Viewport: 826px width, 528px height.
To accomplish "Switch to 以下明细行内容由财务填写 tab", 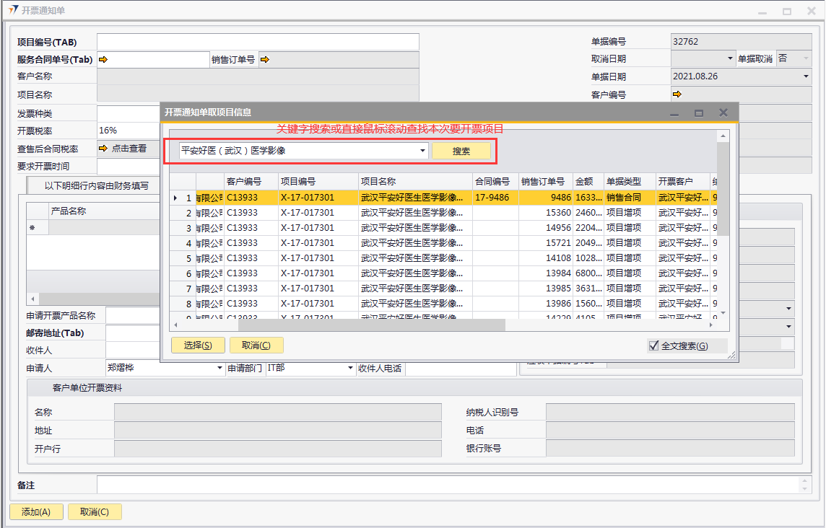I will (96, 186).
